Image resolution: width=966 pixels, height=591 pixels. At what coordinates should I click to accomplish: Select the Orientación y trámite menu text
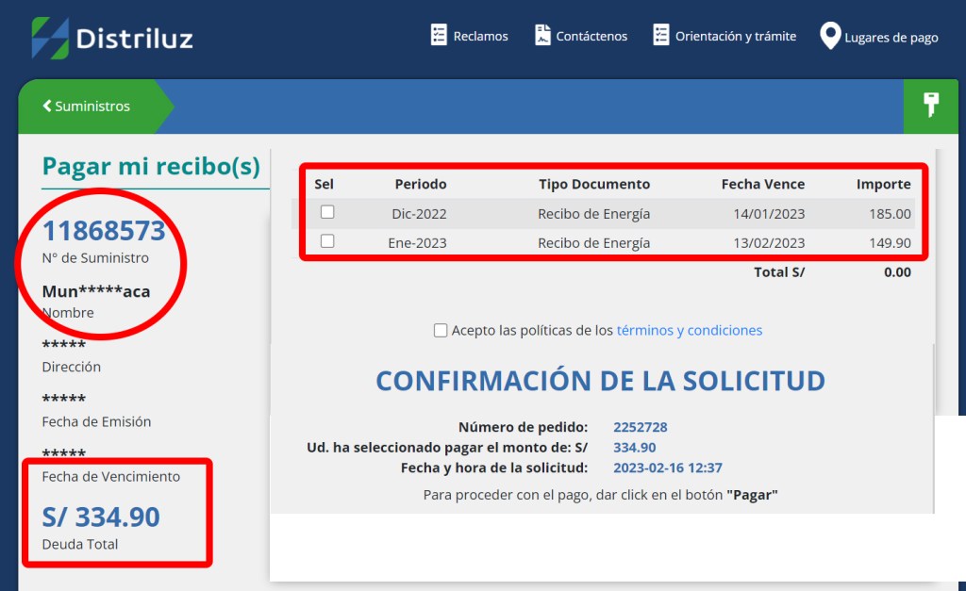click(736, 37)
